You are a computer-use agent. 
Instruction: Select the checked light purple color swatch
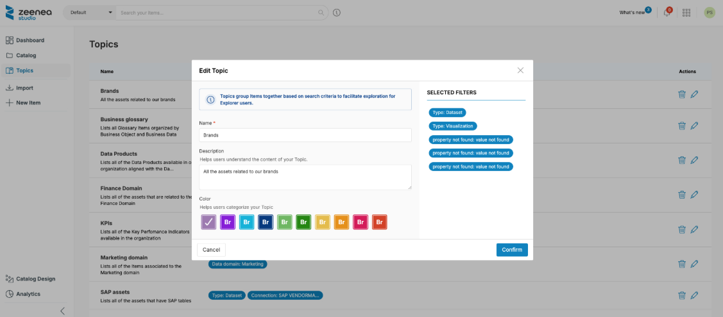tap(208, 222)
